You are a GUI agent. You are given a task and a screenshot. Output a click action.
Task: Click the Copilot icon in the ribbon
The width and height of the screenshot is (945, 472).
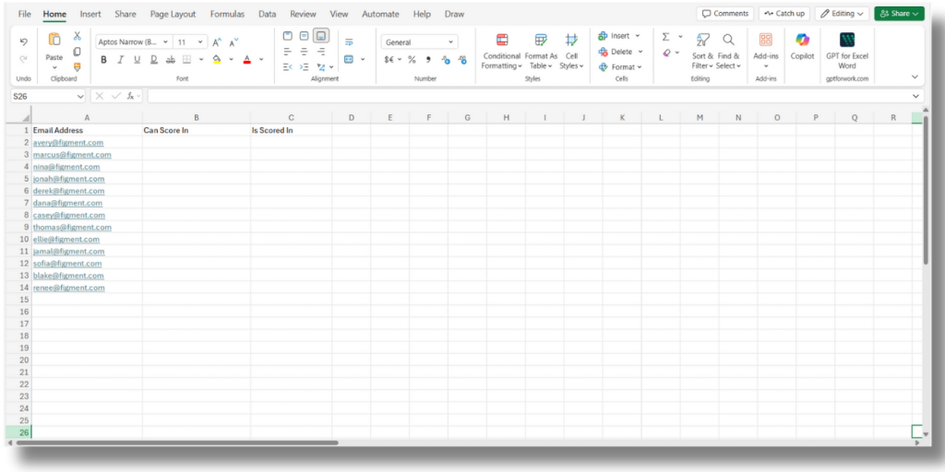point(802,45)
